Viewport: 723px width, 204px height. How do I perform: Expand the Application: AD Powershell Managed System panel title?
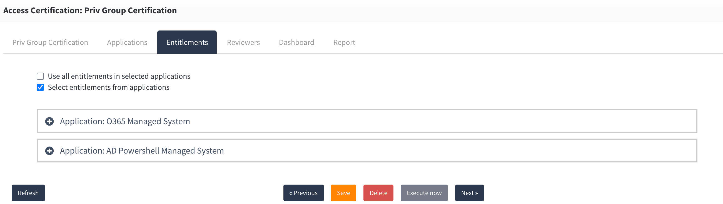(x=142, y=151)
